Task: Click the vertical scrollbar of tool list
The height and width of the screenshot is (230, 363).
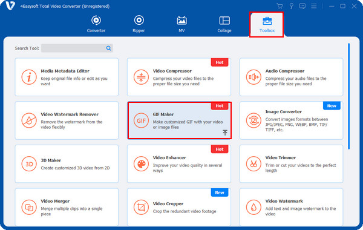Action: coord(348,96)
